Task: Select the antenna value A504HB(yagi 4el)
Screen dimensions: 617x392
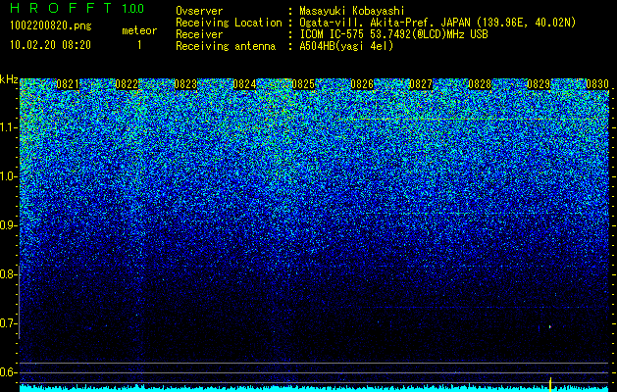Action: [x=346, y=46]
